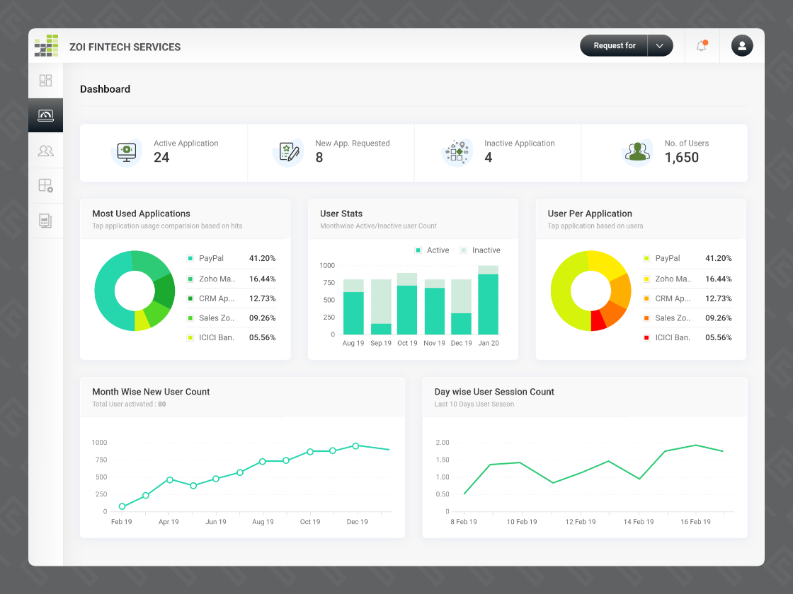This screenshot has height=594, width=793.
Task: Click the Feb 19 data point on line chart
Action: [122, 506]
